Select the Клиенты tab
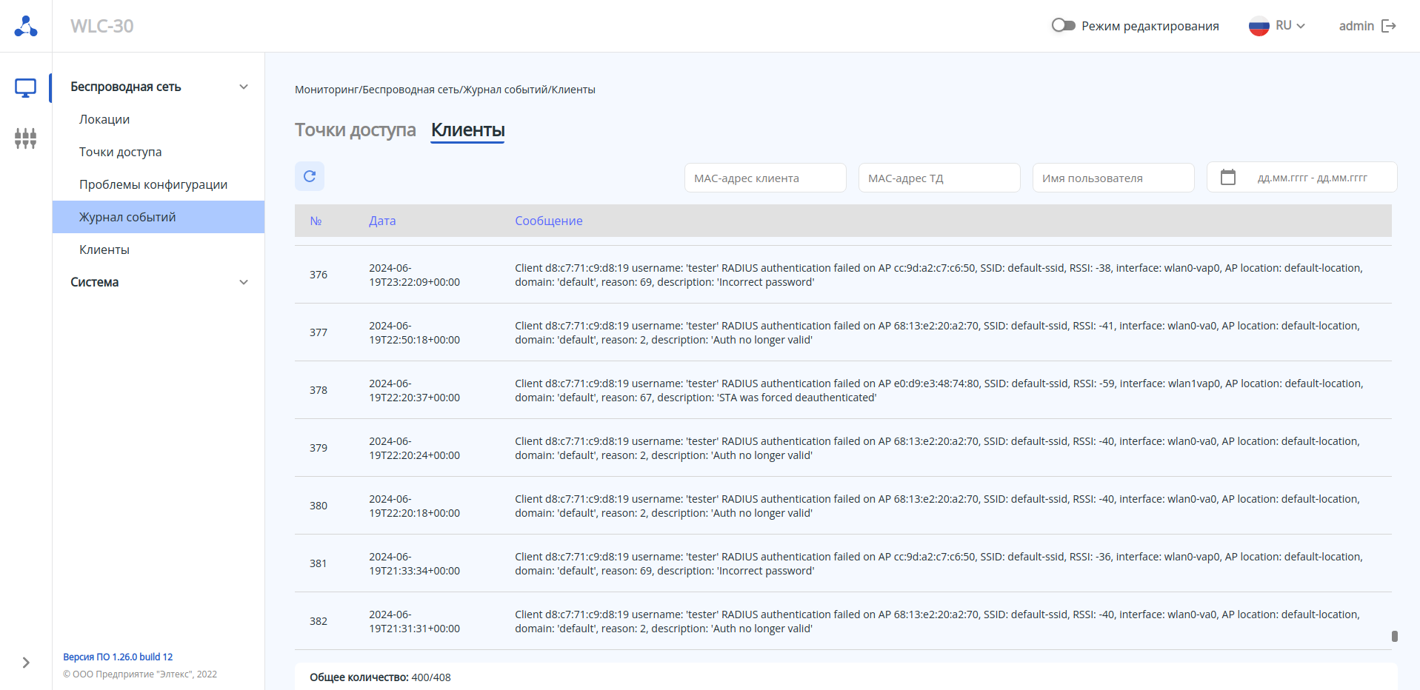The width and height of the screenshot is (1420, 690). point(467,130)
